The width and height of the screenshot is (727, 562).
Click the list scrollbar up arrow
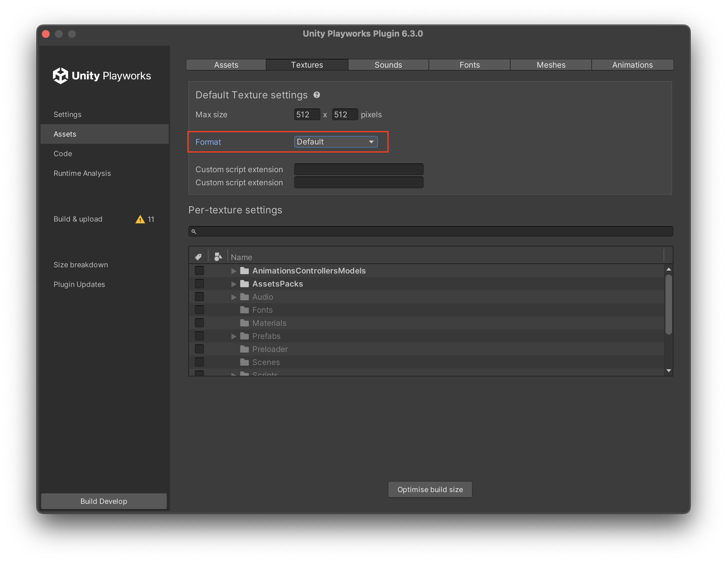(x=668, y=269)
